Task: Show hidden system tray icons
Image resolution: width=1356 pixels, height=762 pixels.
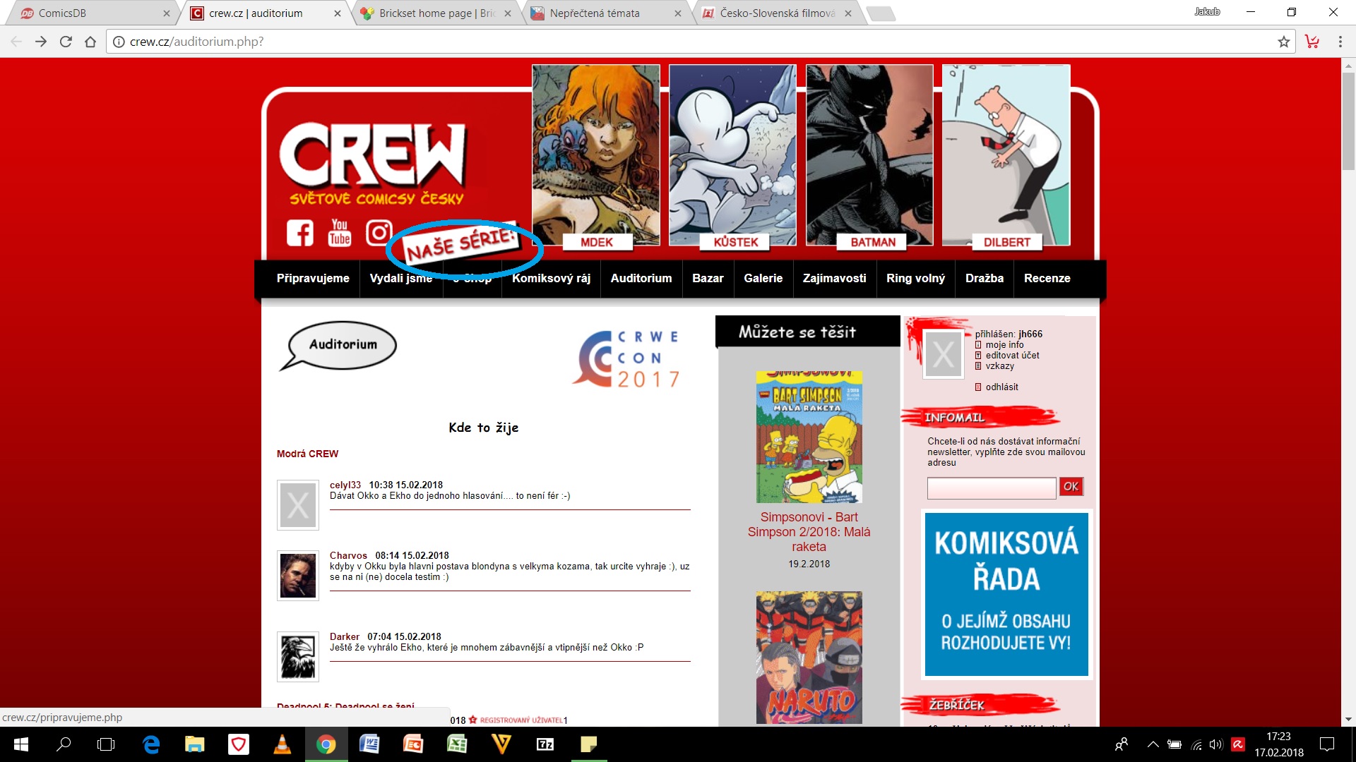Action: (x=1153, y=744)
